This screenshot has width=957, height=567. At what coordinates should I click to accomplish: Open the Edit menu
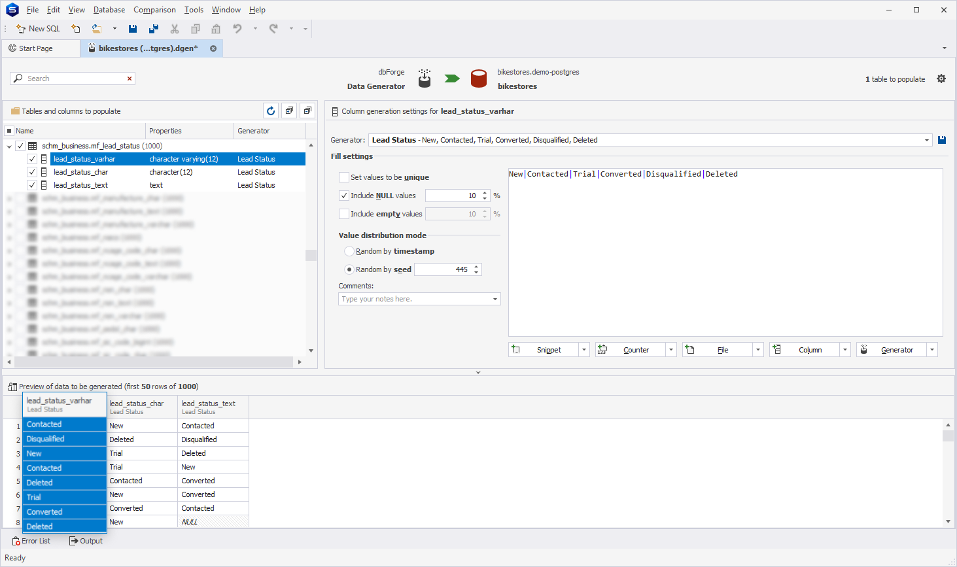54,10
